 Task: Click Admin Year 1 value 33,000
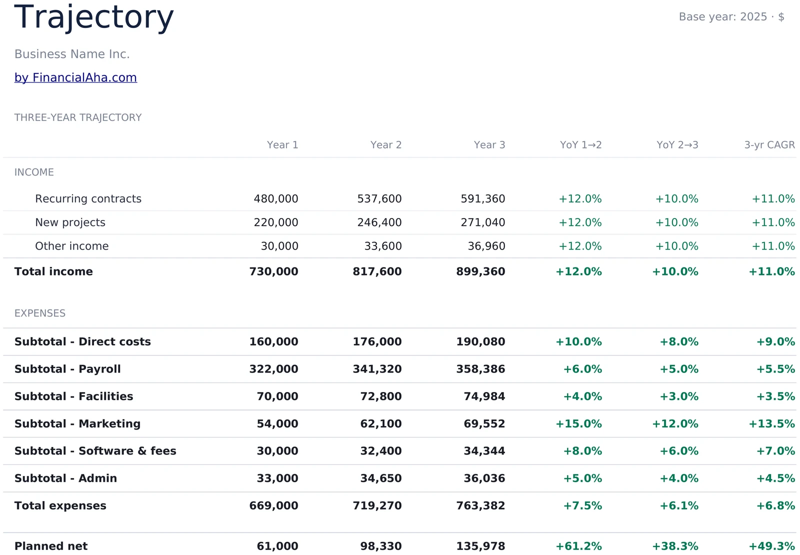pos(277,478)
